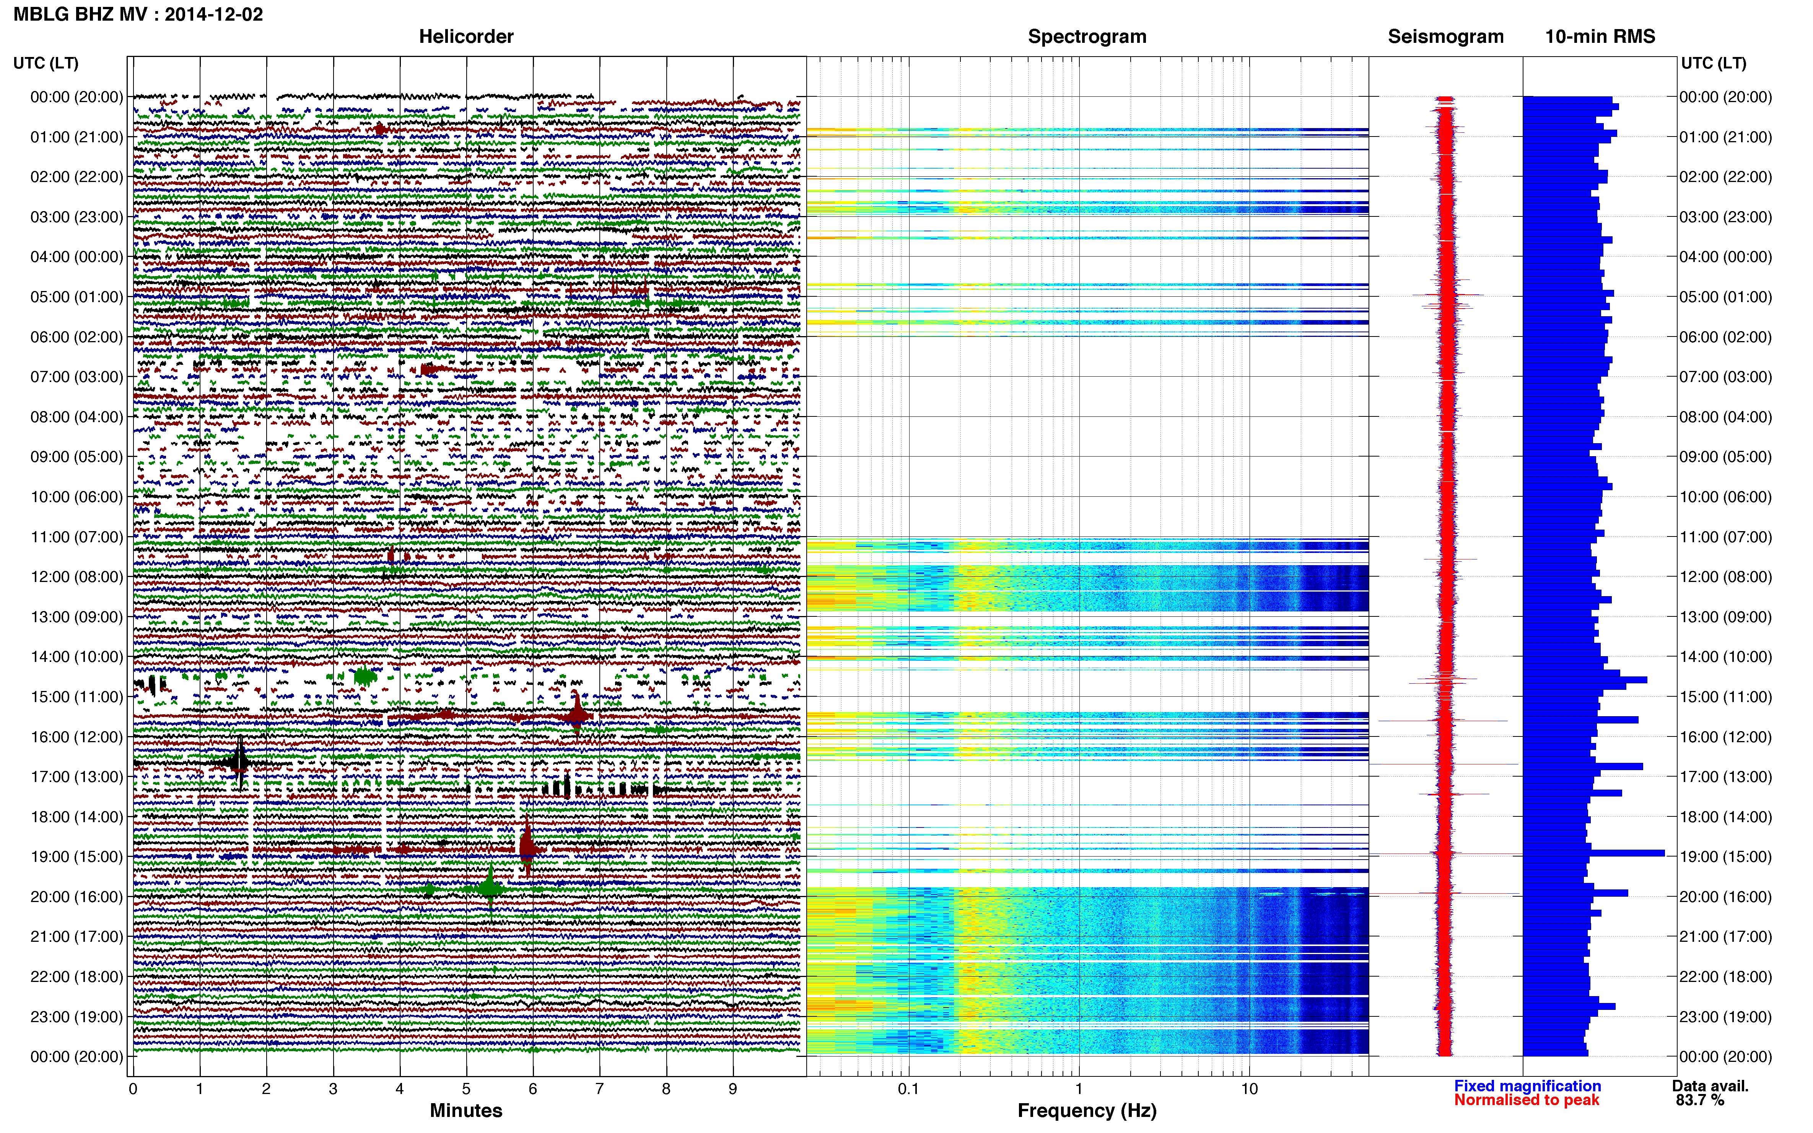Select the "Helicorder" panel heading

coord(466,37)
